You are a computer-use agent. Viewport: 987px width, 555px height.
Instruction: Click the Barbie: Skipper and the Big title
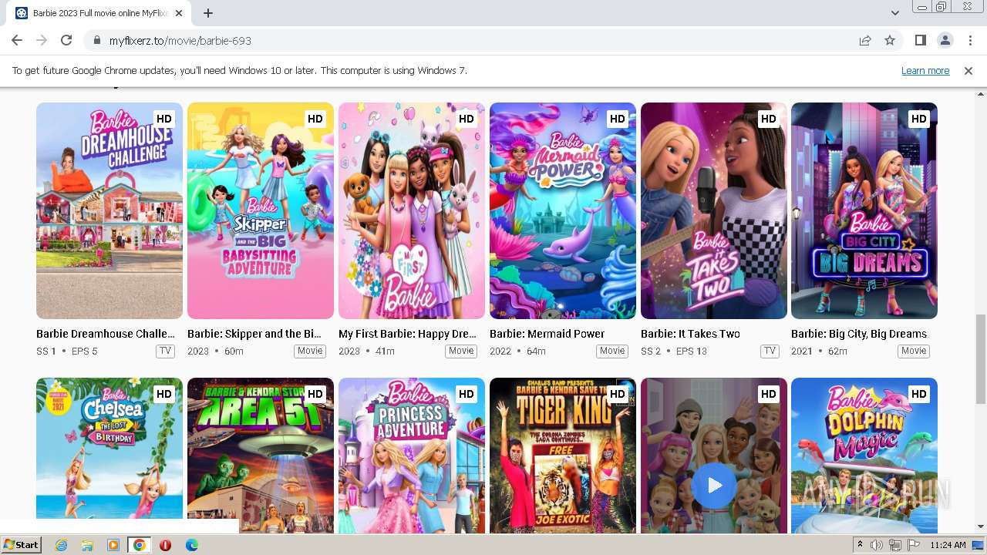point(254,334)
